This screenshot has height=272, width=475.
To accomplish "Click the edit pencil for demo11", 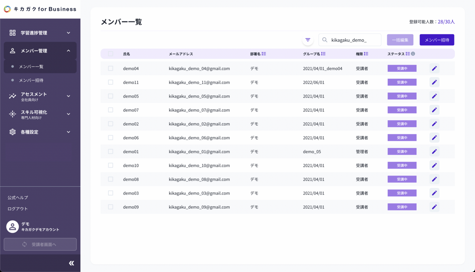I will click(434, 82).
